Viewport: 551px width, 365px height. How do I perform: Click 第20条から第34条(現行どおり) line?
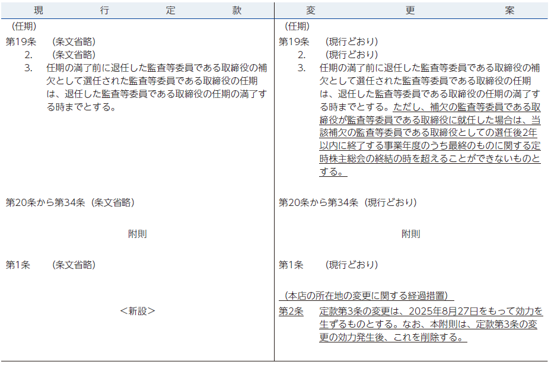tap(348, 203)
